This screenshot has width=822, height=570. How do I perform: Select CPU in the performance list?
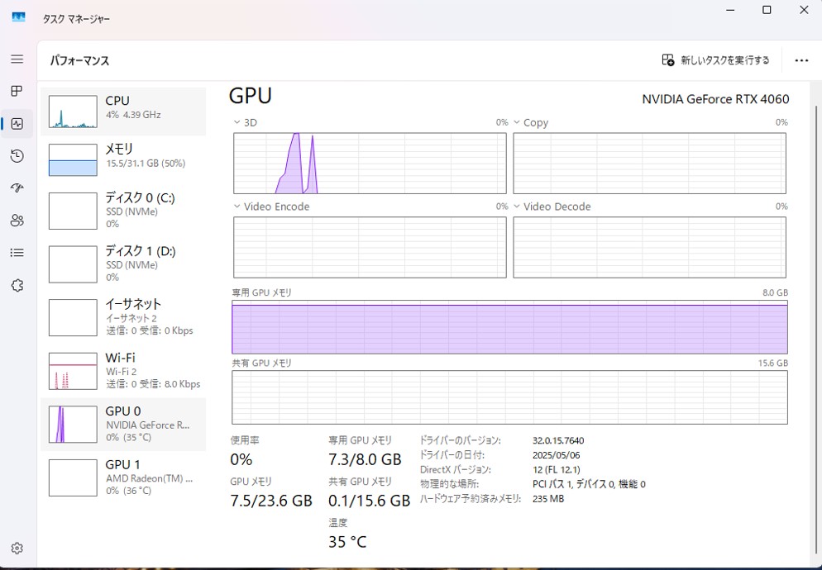123,111
